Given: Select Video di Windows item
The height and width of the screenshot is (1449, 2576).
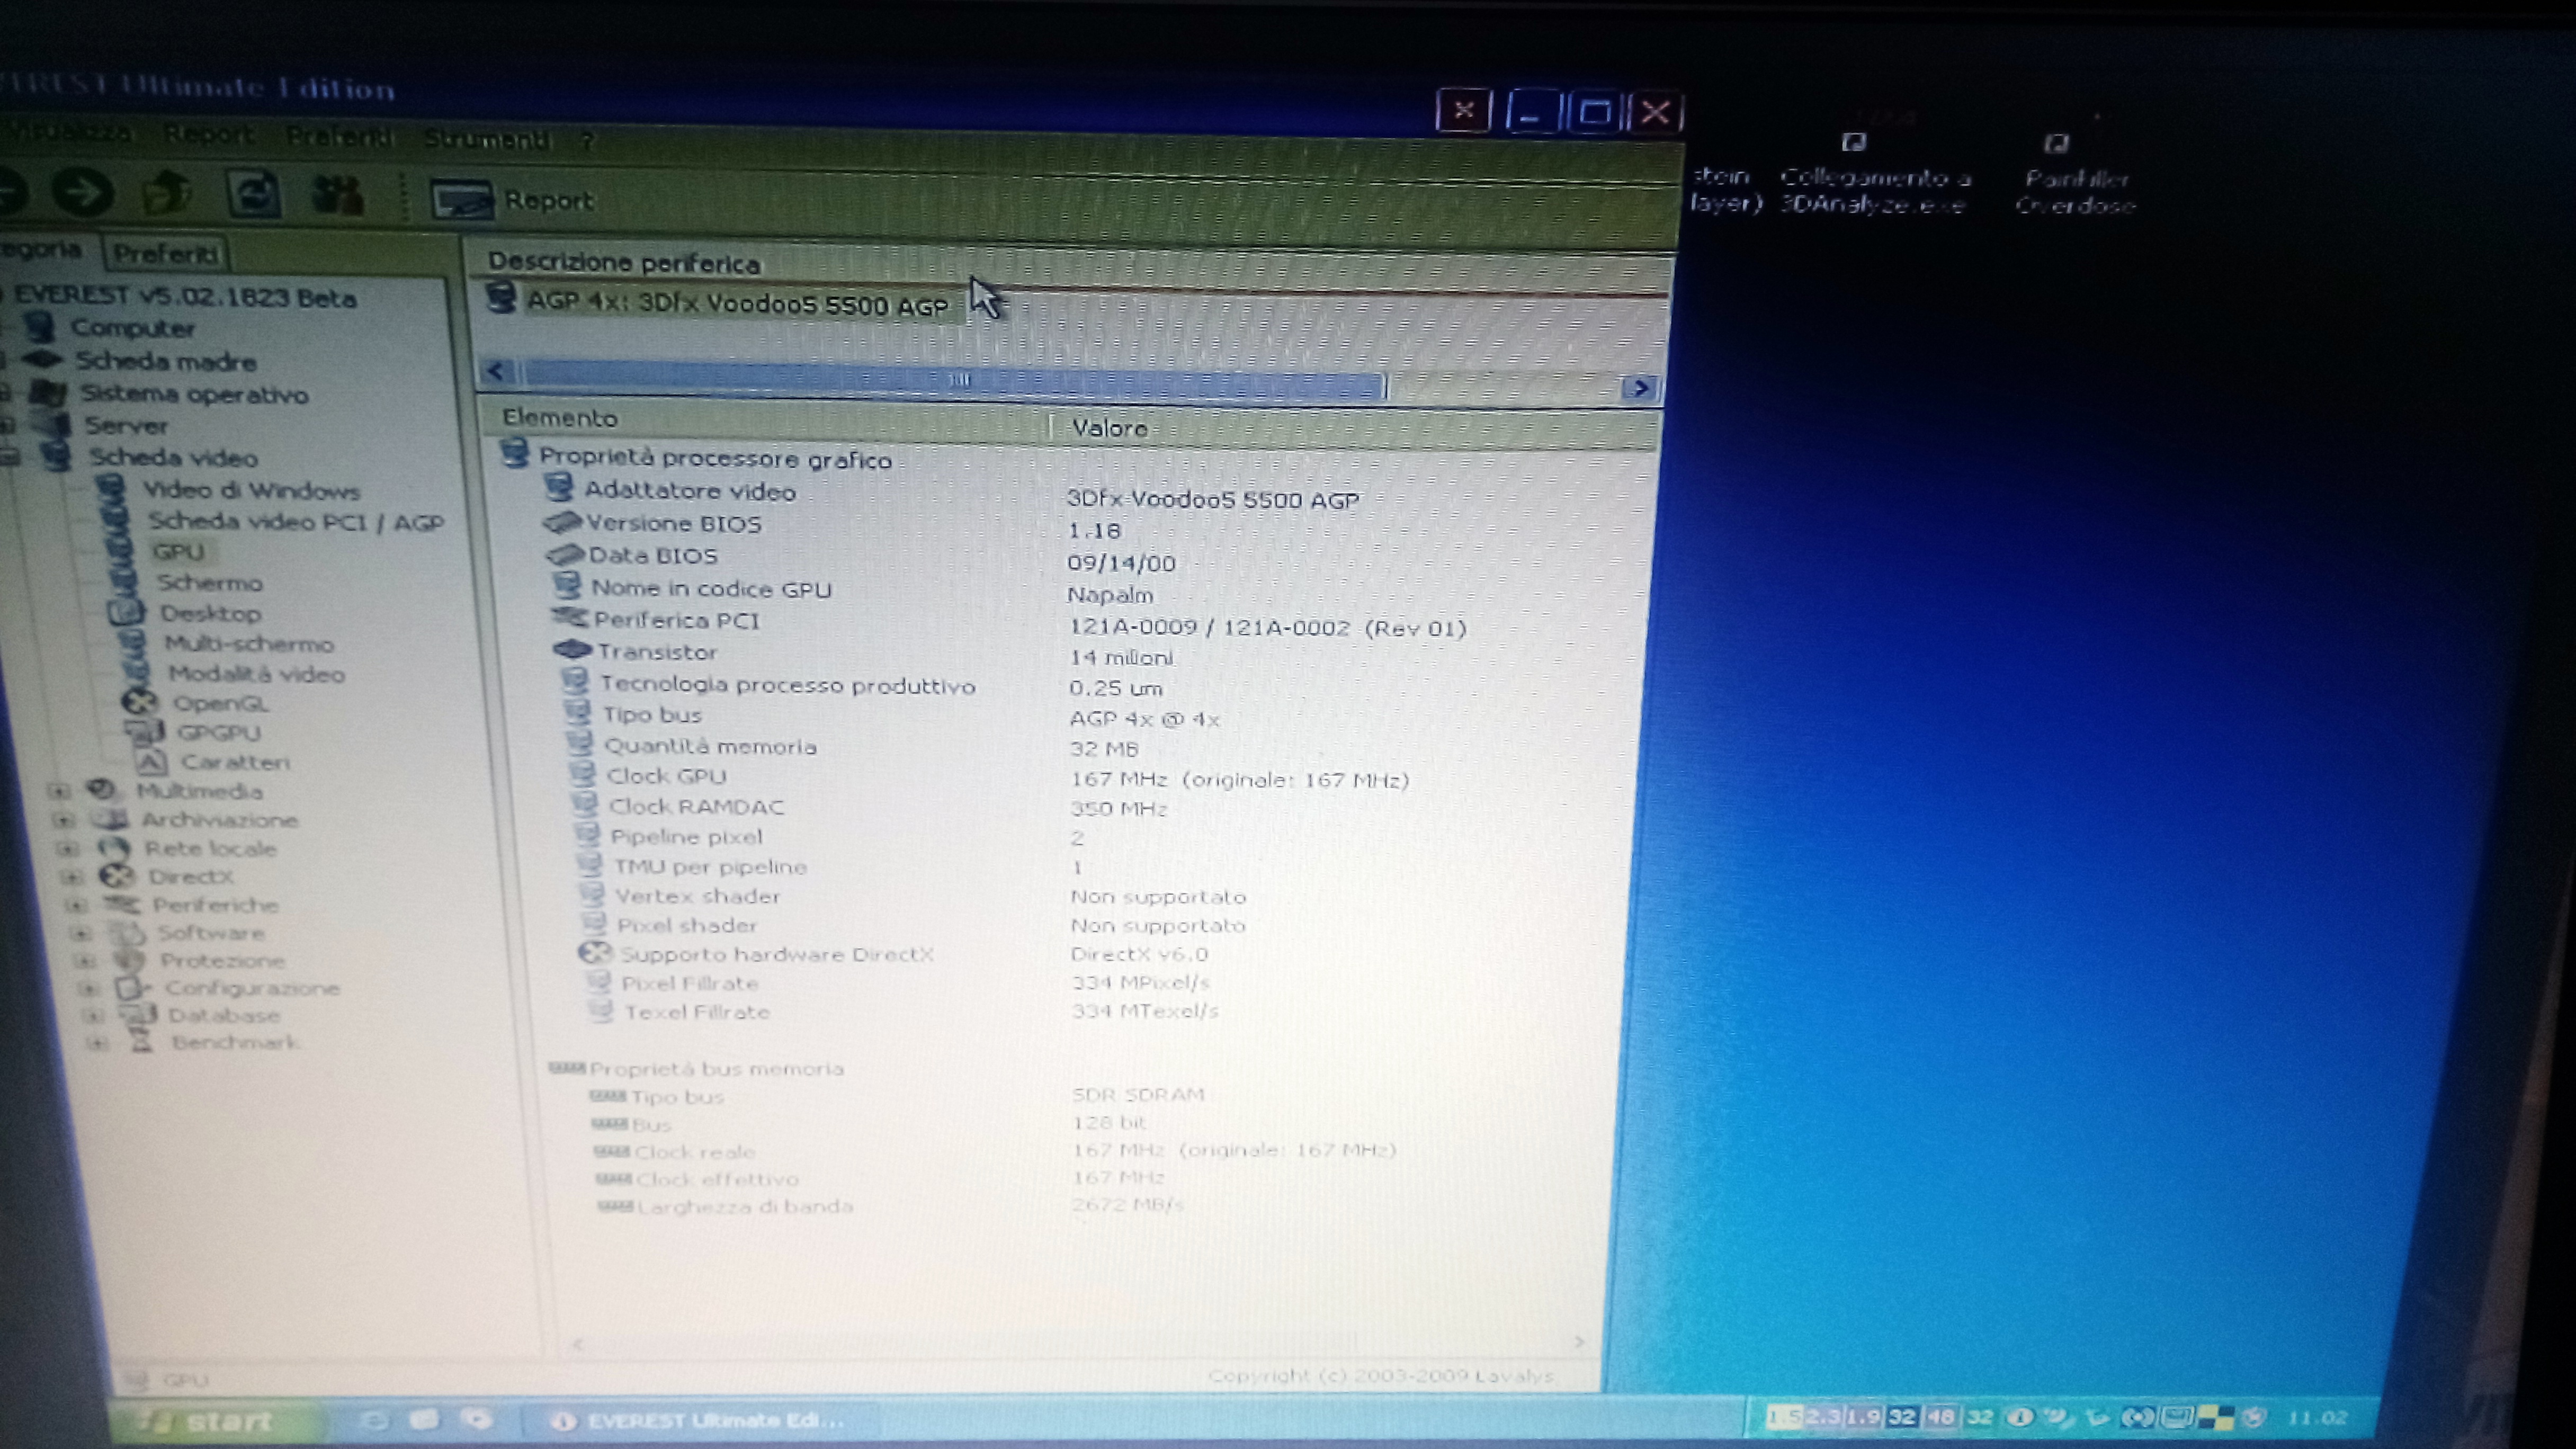Looking at the screenshot, I should tap(251, 490).
